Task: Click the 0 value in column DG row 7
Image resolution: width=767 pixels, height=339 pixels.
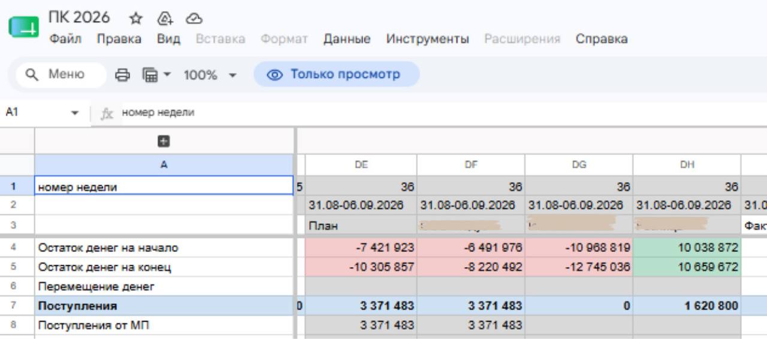Action: point(579,306)
